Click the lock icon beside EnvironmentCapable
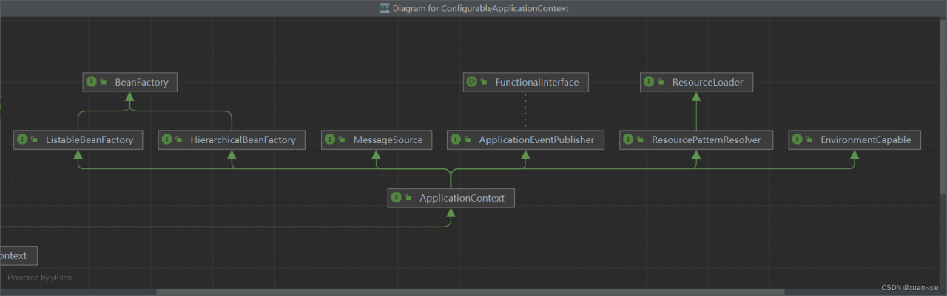Image resolution: width=947 pixels, height=296 pixels. coord(809,140)
